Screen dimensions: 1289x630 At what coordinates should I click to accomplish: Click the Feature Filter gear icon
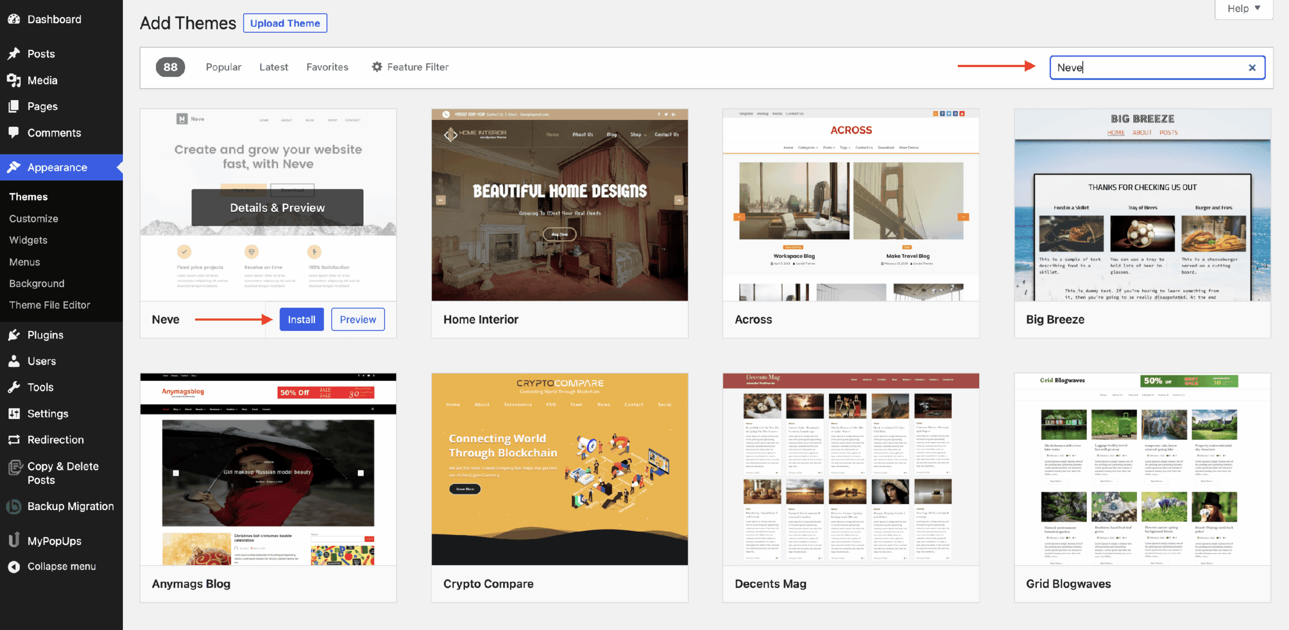click(x=377, y=66)
